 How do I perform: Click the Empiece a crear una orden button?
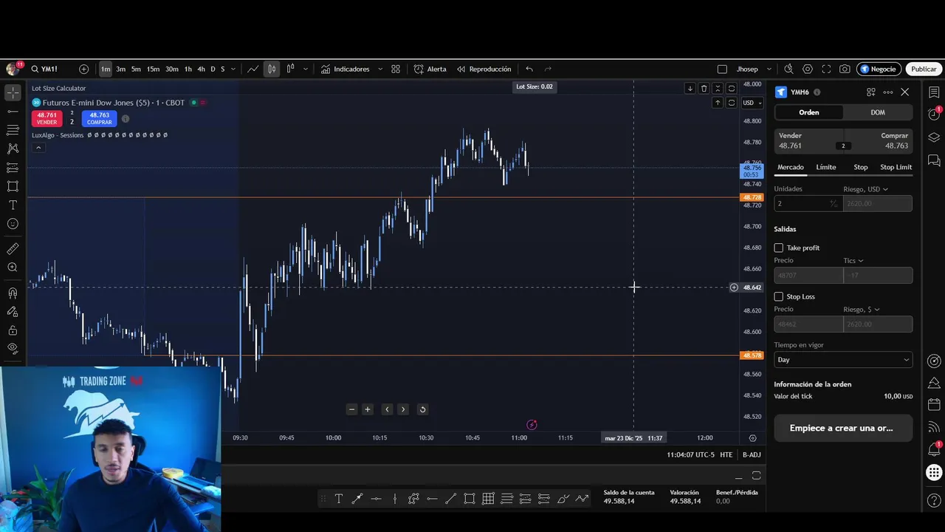click(843, 428)
